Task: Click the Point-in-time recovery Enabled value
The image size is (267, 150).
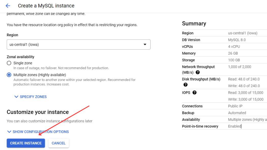Action: click(234, 126)
